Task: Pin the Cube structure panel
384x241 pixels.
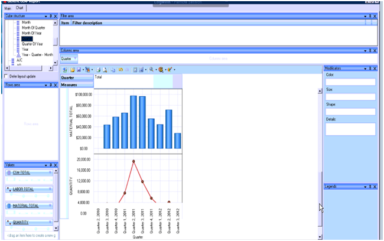Action: click(x=51, y=16)
